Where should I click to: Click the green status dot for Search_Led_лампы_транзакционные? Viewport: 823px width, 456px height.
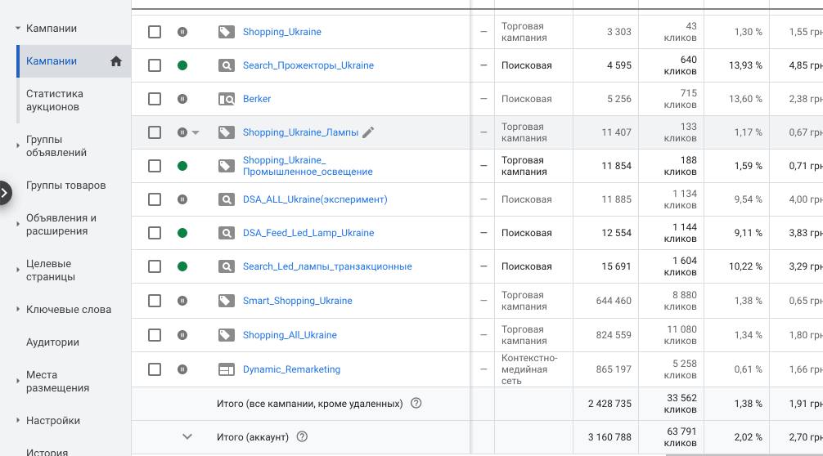(x=182, y=266)
